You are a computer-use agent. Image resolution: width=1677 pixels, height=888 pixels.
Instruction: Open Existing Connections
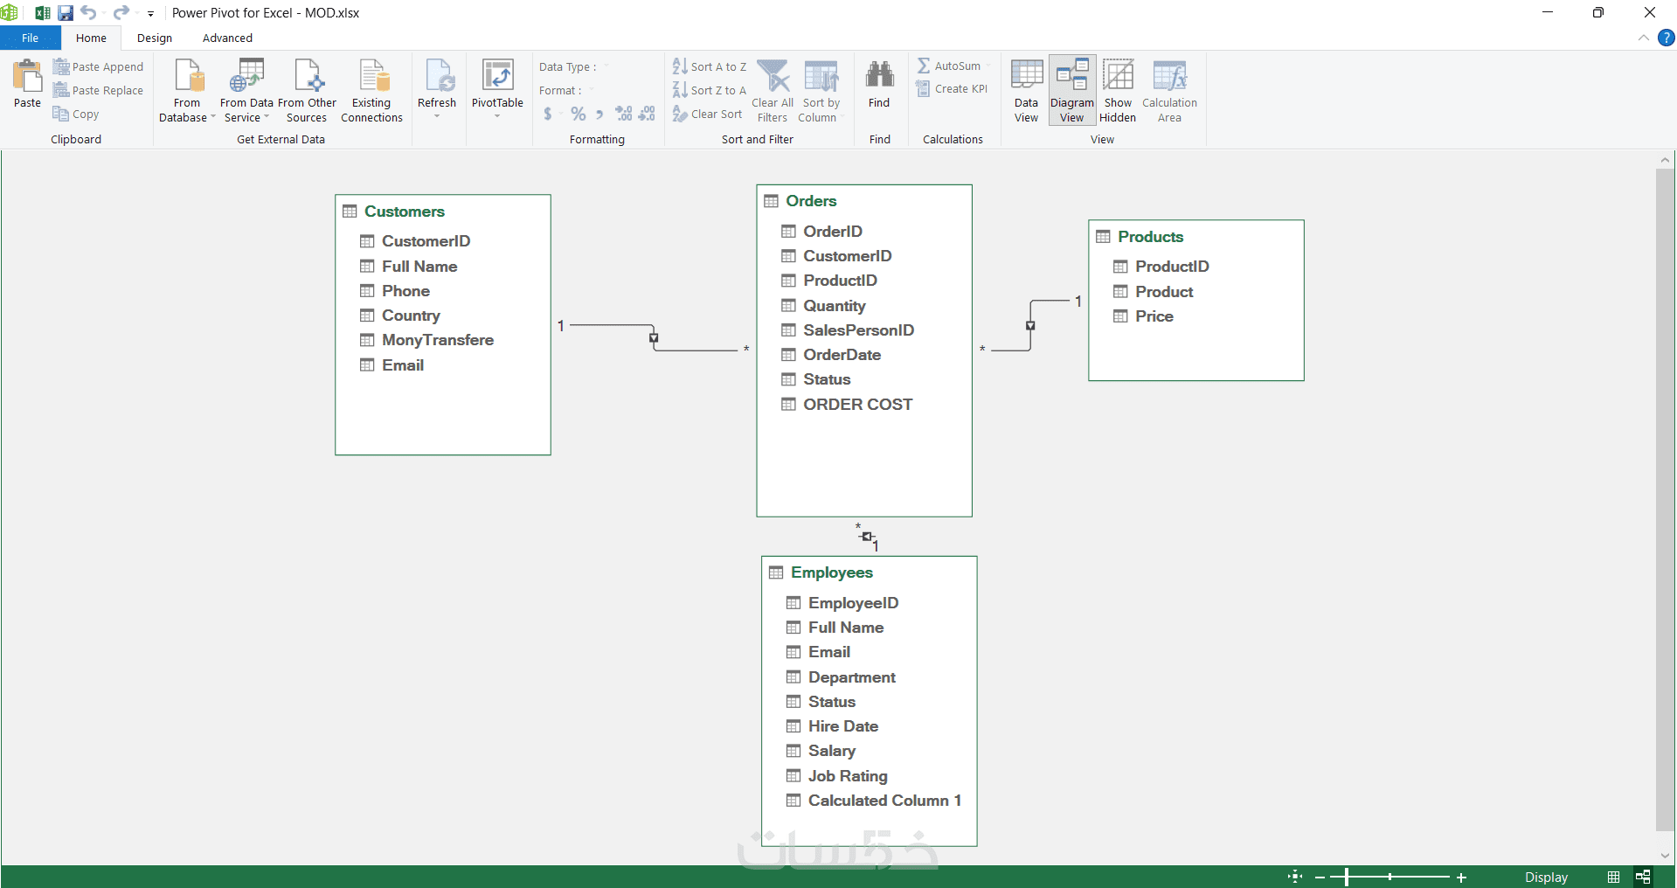click(371, 91)
